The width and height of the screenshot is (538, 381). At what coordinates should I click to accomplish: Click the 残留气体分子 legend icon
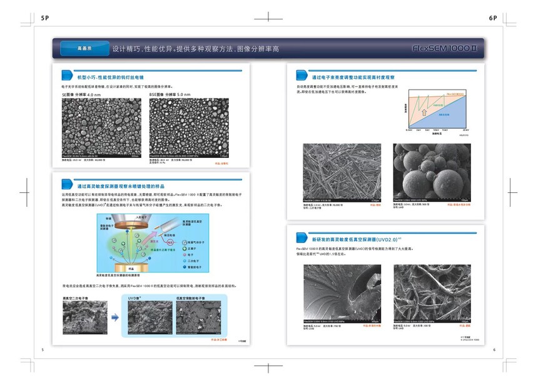(185, 243)
